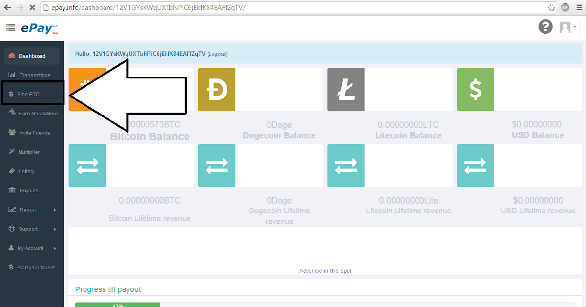Click the Bitcoin Lifetime revenue label
The image size is (586, 307).
click(x=150, y=218)
